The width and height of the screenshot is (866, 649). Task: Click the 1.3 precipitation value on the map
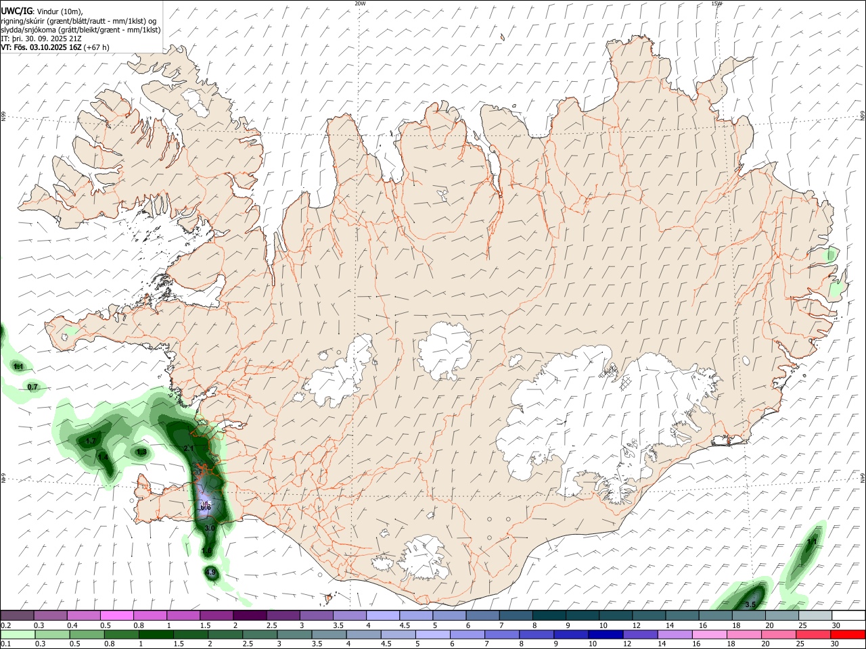141,452
